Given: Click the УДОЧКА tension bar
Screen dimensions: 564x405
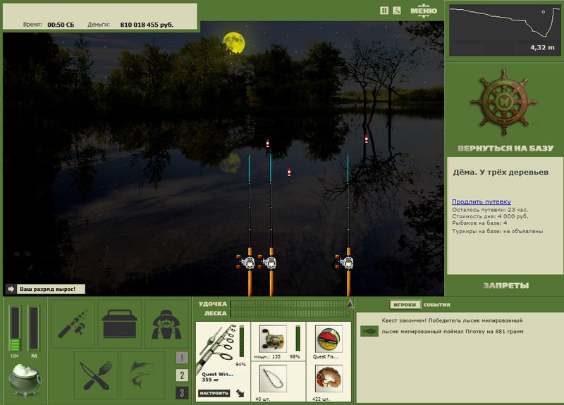Looking at the screenshot, I should (290, 304).
